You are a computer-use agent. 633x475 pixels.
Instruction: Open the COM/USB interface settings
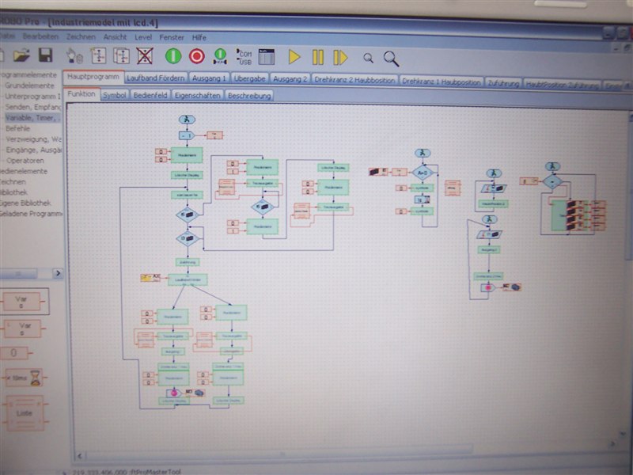[x=244, y=57]
